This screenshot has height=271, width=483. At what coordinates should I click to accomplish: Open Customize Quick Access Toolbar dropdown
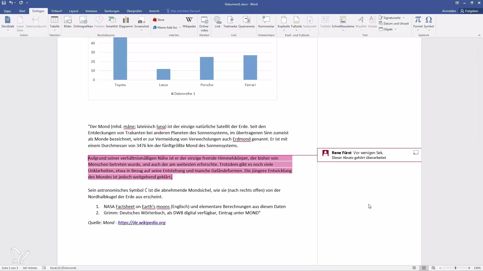pyautogui.click(x=27, y=3)
